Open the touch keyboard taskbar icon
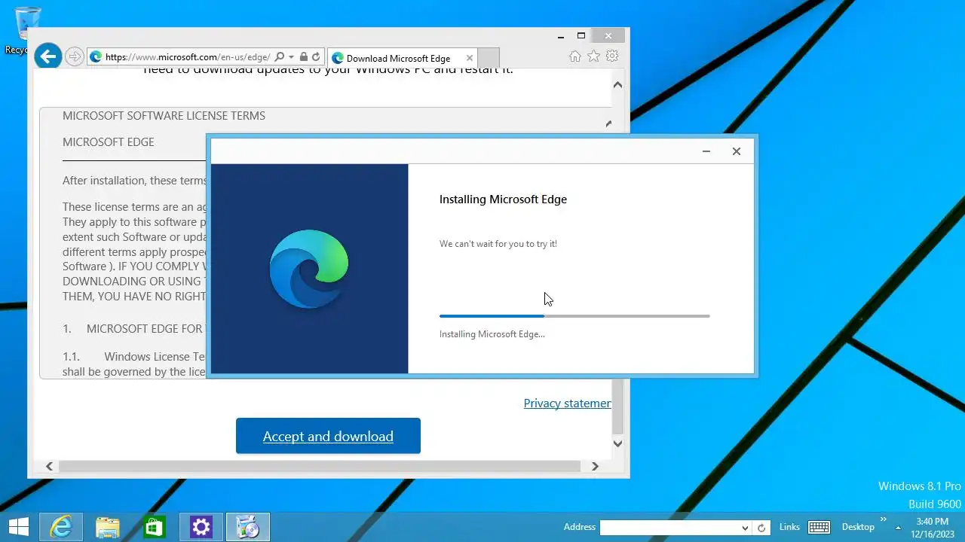The height and width of the screenshot is (542, 965). point(819,527)
